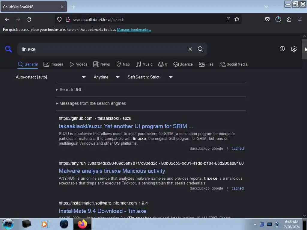
Task: Switch to the Music tab
Action: click(144, 64)
